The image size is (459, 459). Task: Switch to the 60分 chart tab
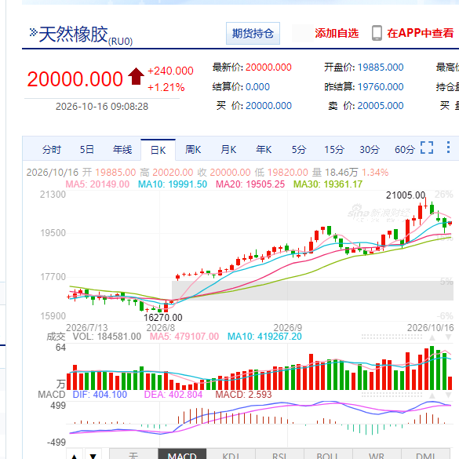coord(405,150)
